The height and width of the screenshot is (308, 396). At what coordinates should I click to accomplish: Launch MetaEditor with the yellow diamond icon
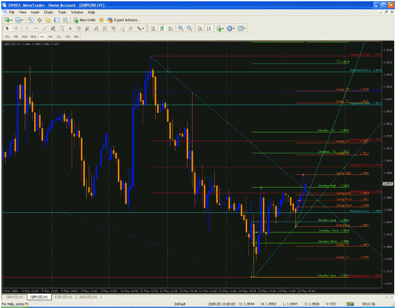coord(101,20)
